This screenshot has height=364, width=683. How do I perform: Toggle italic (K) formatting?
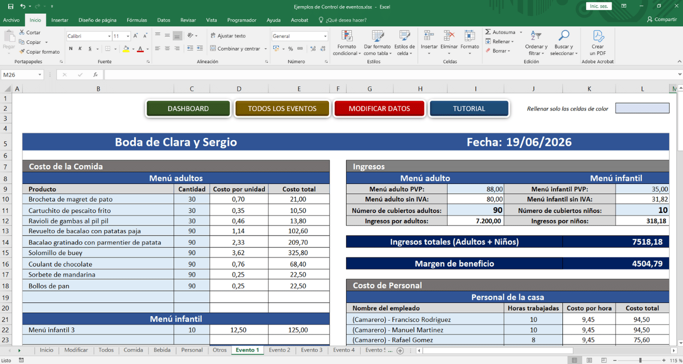(80, 48)
